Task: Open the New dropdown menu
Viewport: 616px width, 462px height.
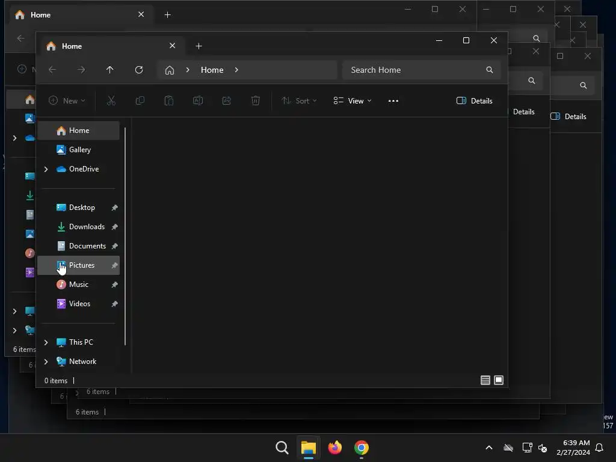Action: (67, 101)
